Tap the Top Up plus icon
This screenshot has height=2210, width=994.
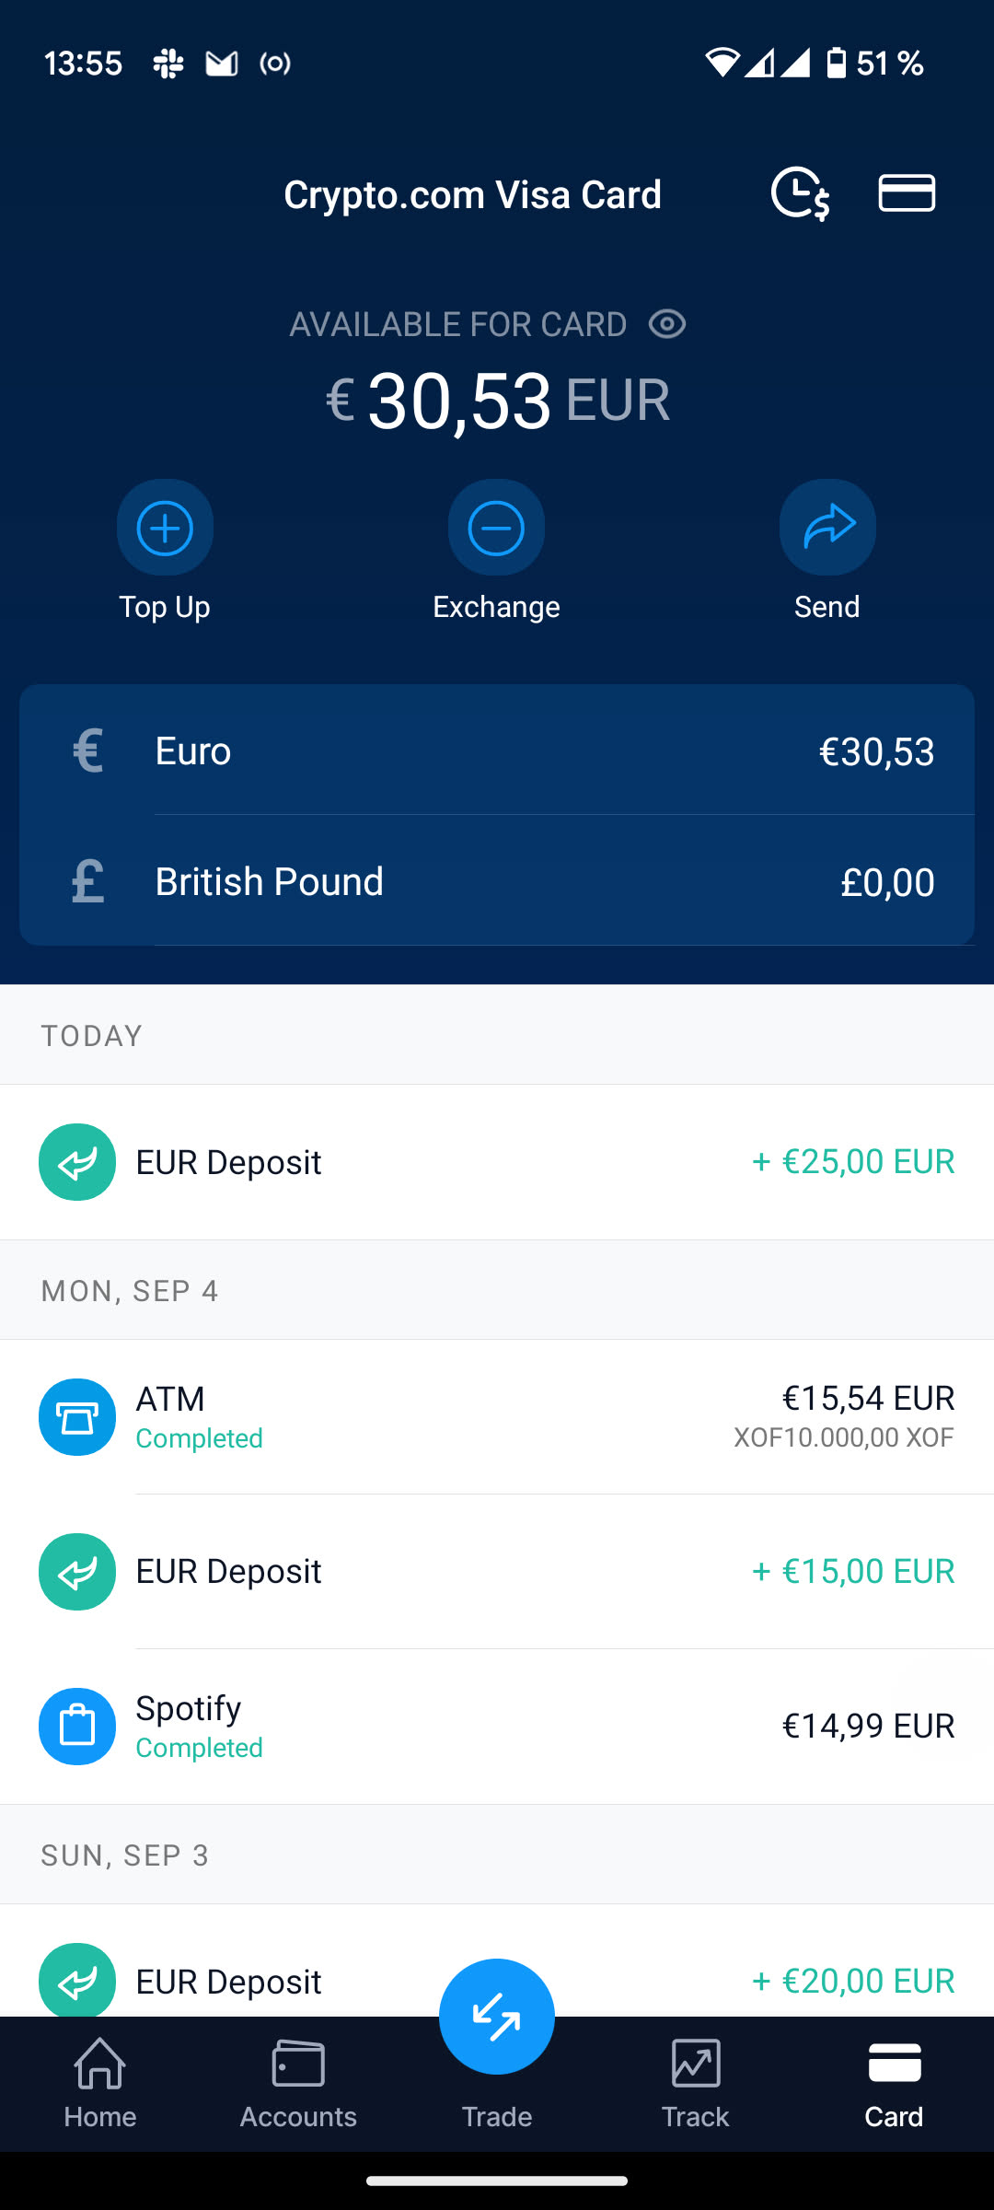point(165,528)
